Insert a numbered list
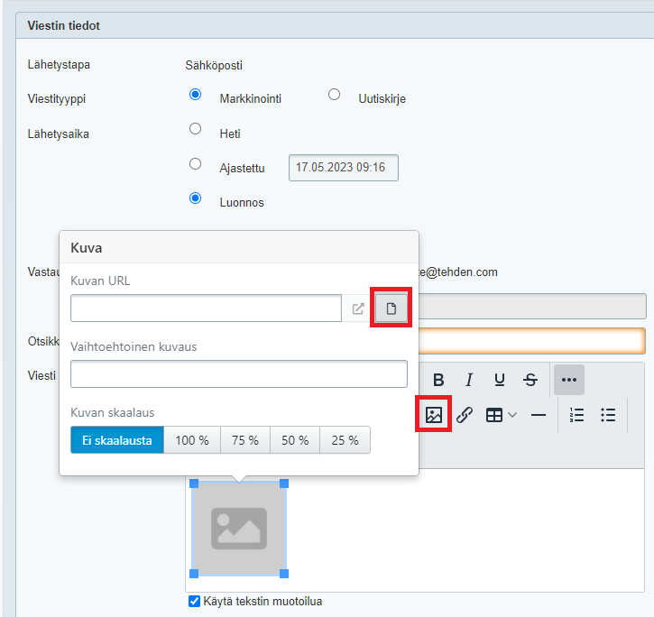 tap(577, 415)
